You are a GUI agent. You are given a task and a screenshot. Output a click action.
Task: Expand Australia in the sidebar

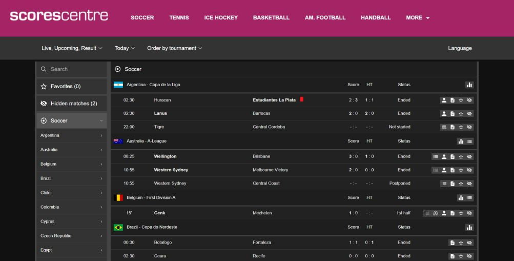71,150
